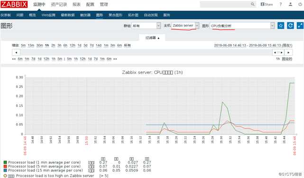Open the 报表 menu
The height and width of the screenshot is (178, 304).
pos(76,4)
